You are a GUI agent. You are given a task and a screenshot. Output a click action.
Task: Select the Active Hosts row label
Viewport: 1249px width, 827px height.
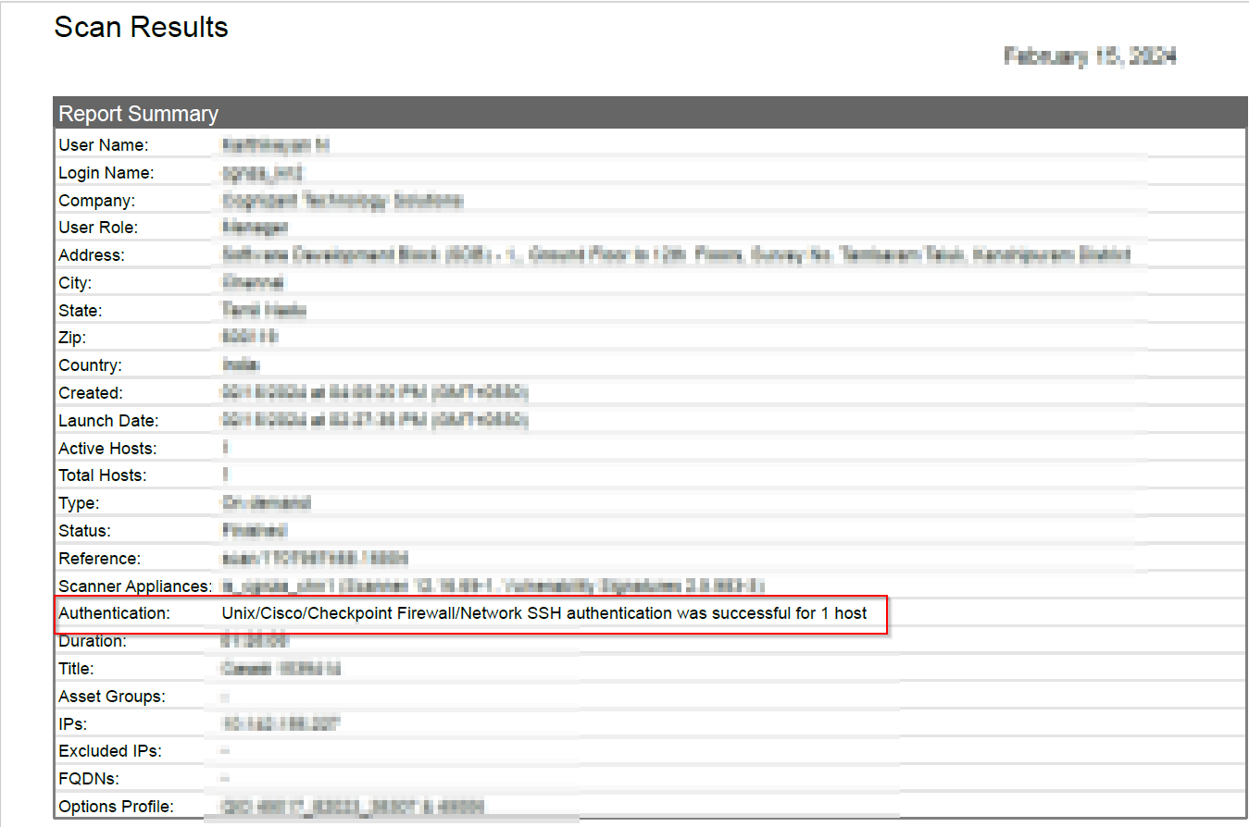click(x=107, y=449)
